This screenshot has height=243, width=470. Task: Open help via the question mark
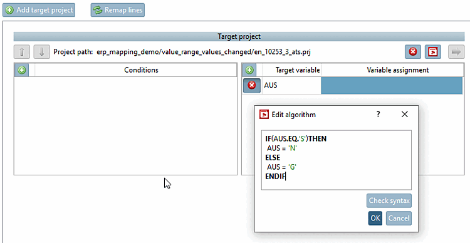click(x=378, y=114)
